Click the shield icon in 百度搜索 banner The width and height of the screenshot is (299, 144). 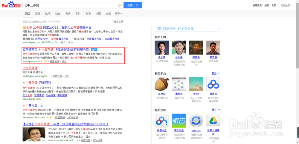point(159,29)
